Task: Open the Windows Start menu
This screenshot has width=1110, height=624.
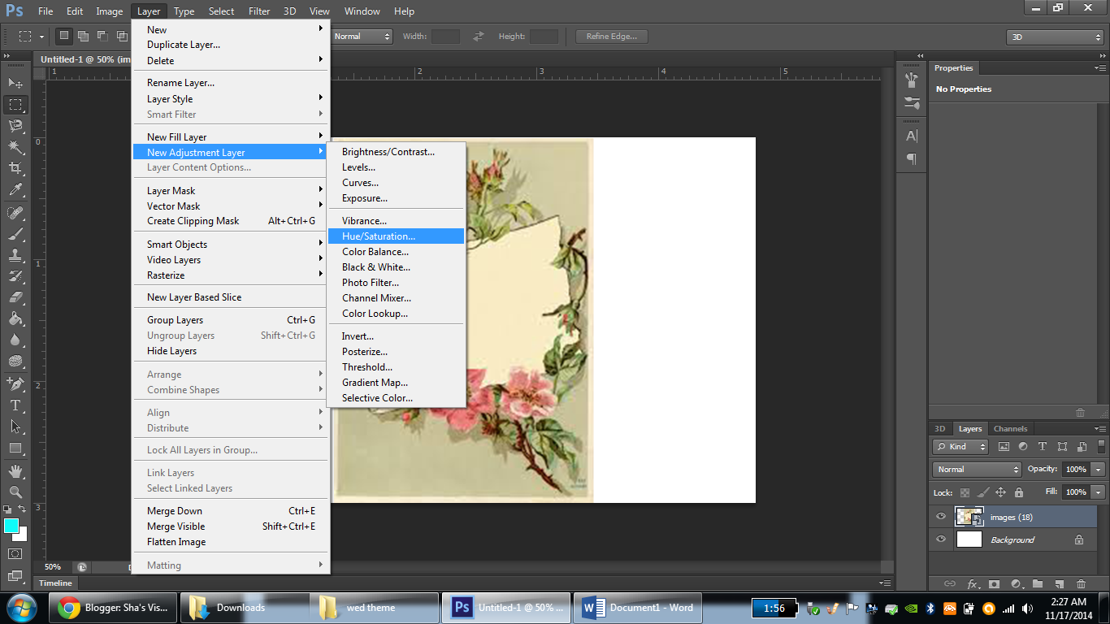Action: [x=20, y=608]
